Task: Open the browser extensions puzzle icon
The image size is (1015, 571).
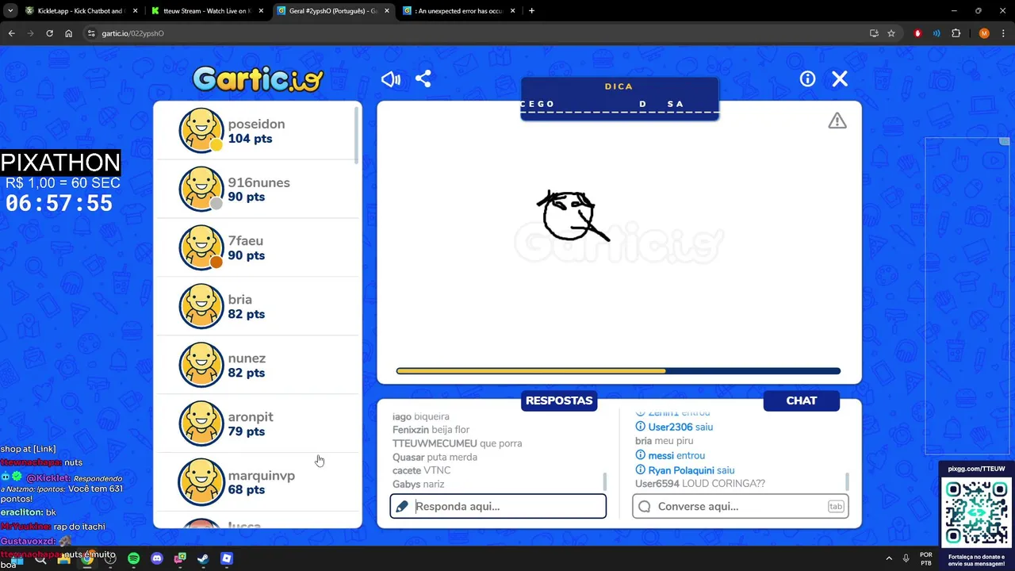Action: tap(956, 33)
